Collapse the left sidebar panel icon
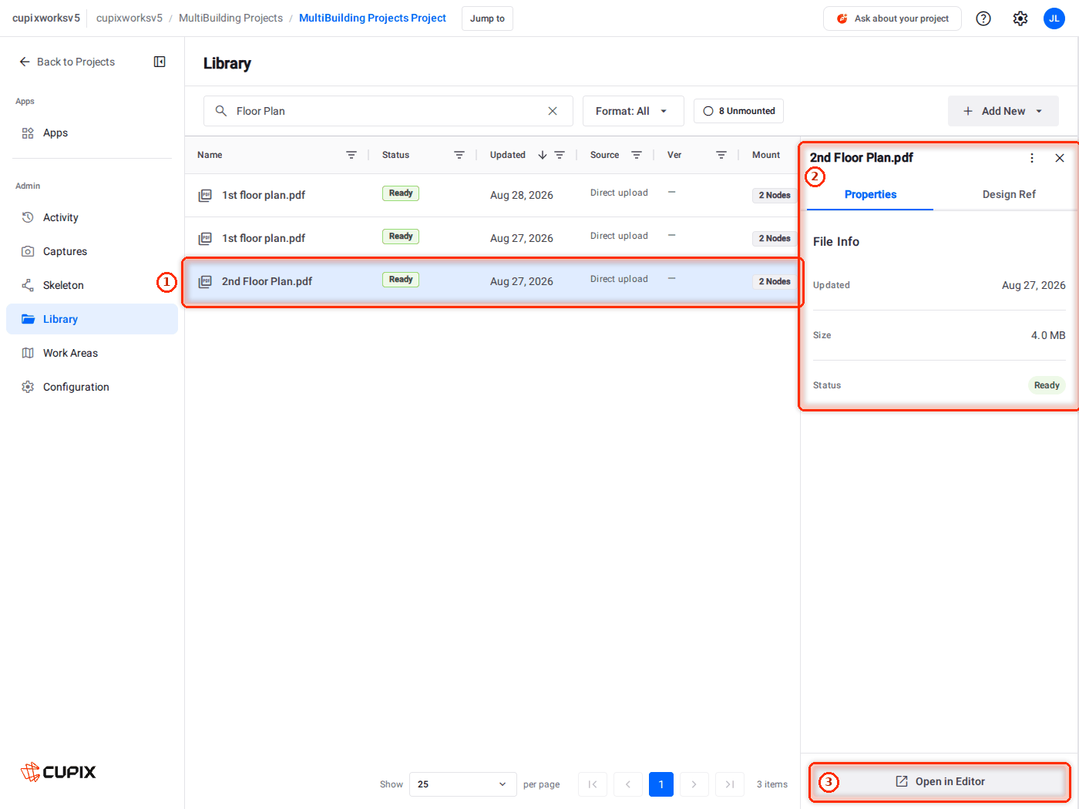1079x809 pixels. click(x=160, y=62)
